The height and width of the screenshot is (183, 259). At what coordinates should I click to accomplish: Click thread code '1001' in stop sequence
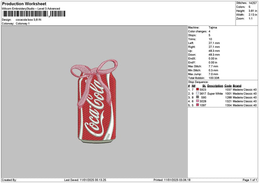pyautogui.click(x=228, y=94)
